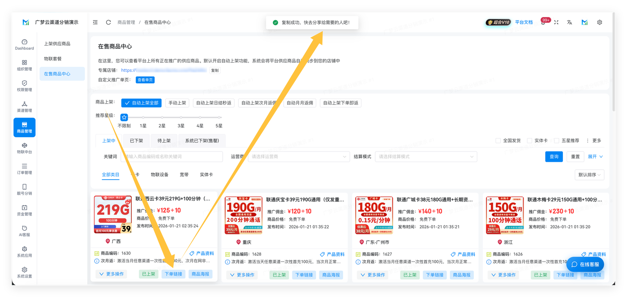Expand 更多操作 on the 广东-广州市 card

coord(372,275)
